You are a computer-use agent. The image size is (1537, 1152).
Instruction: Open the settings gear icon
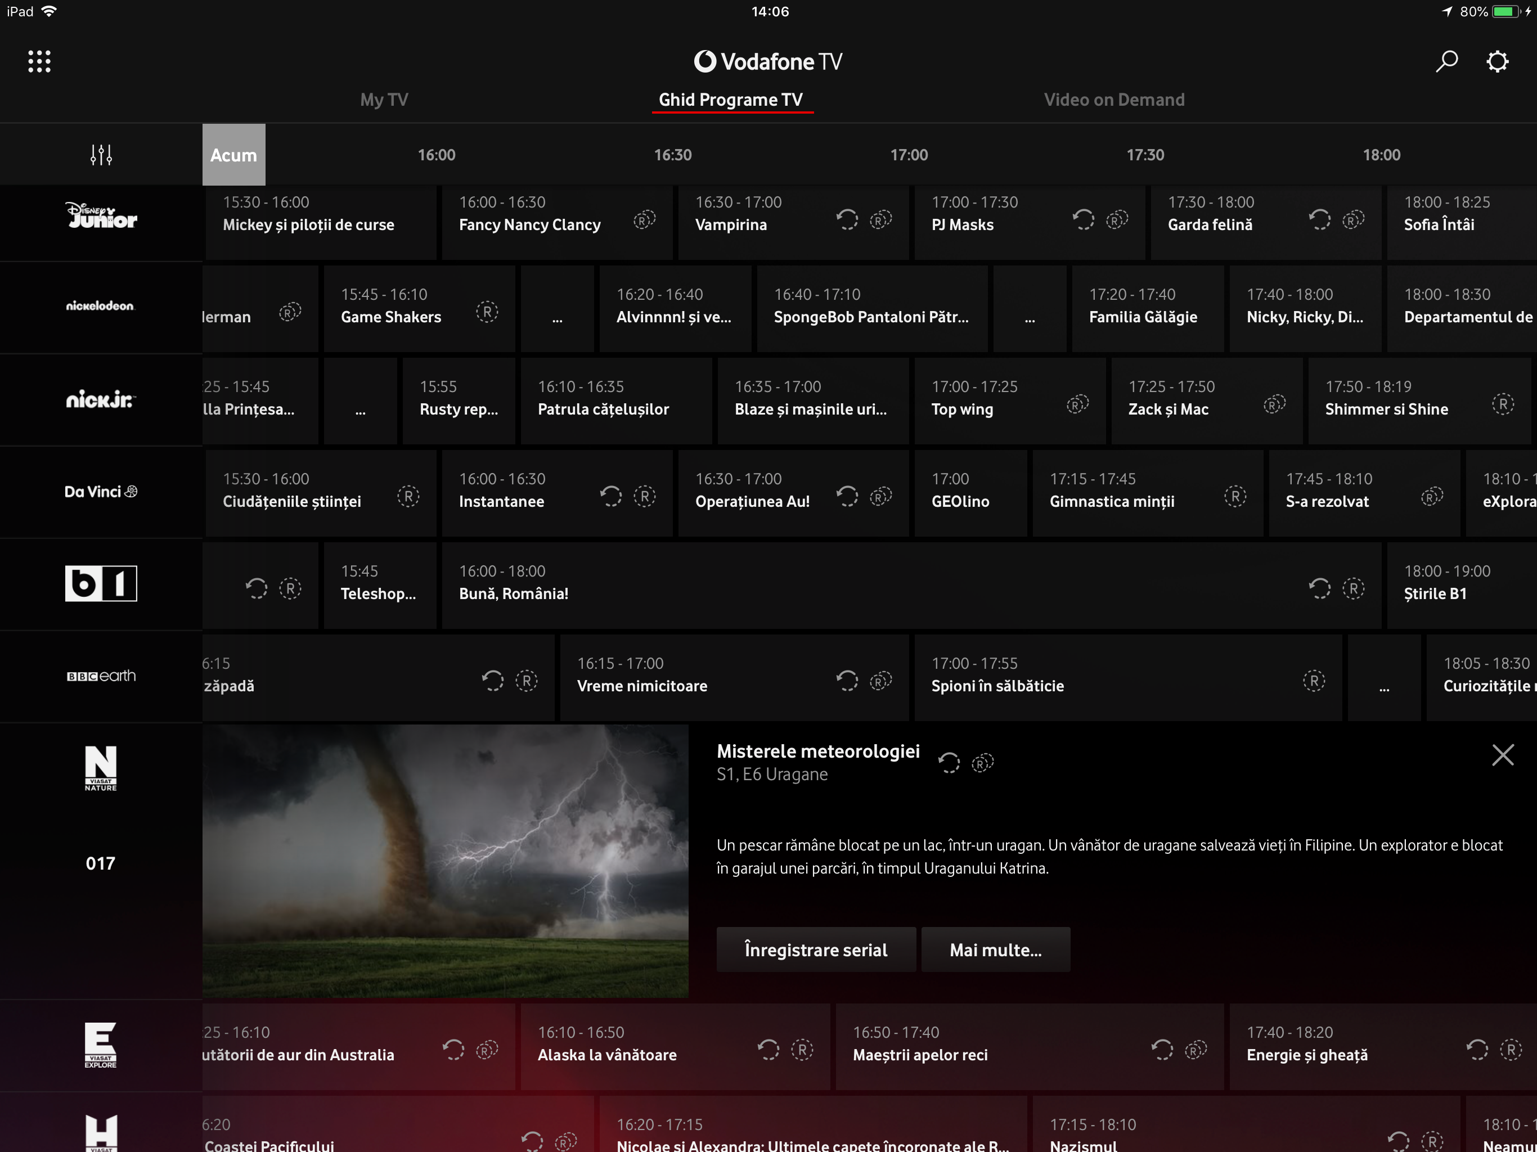[x=1498, y=61]
